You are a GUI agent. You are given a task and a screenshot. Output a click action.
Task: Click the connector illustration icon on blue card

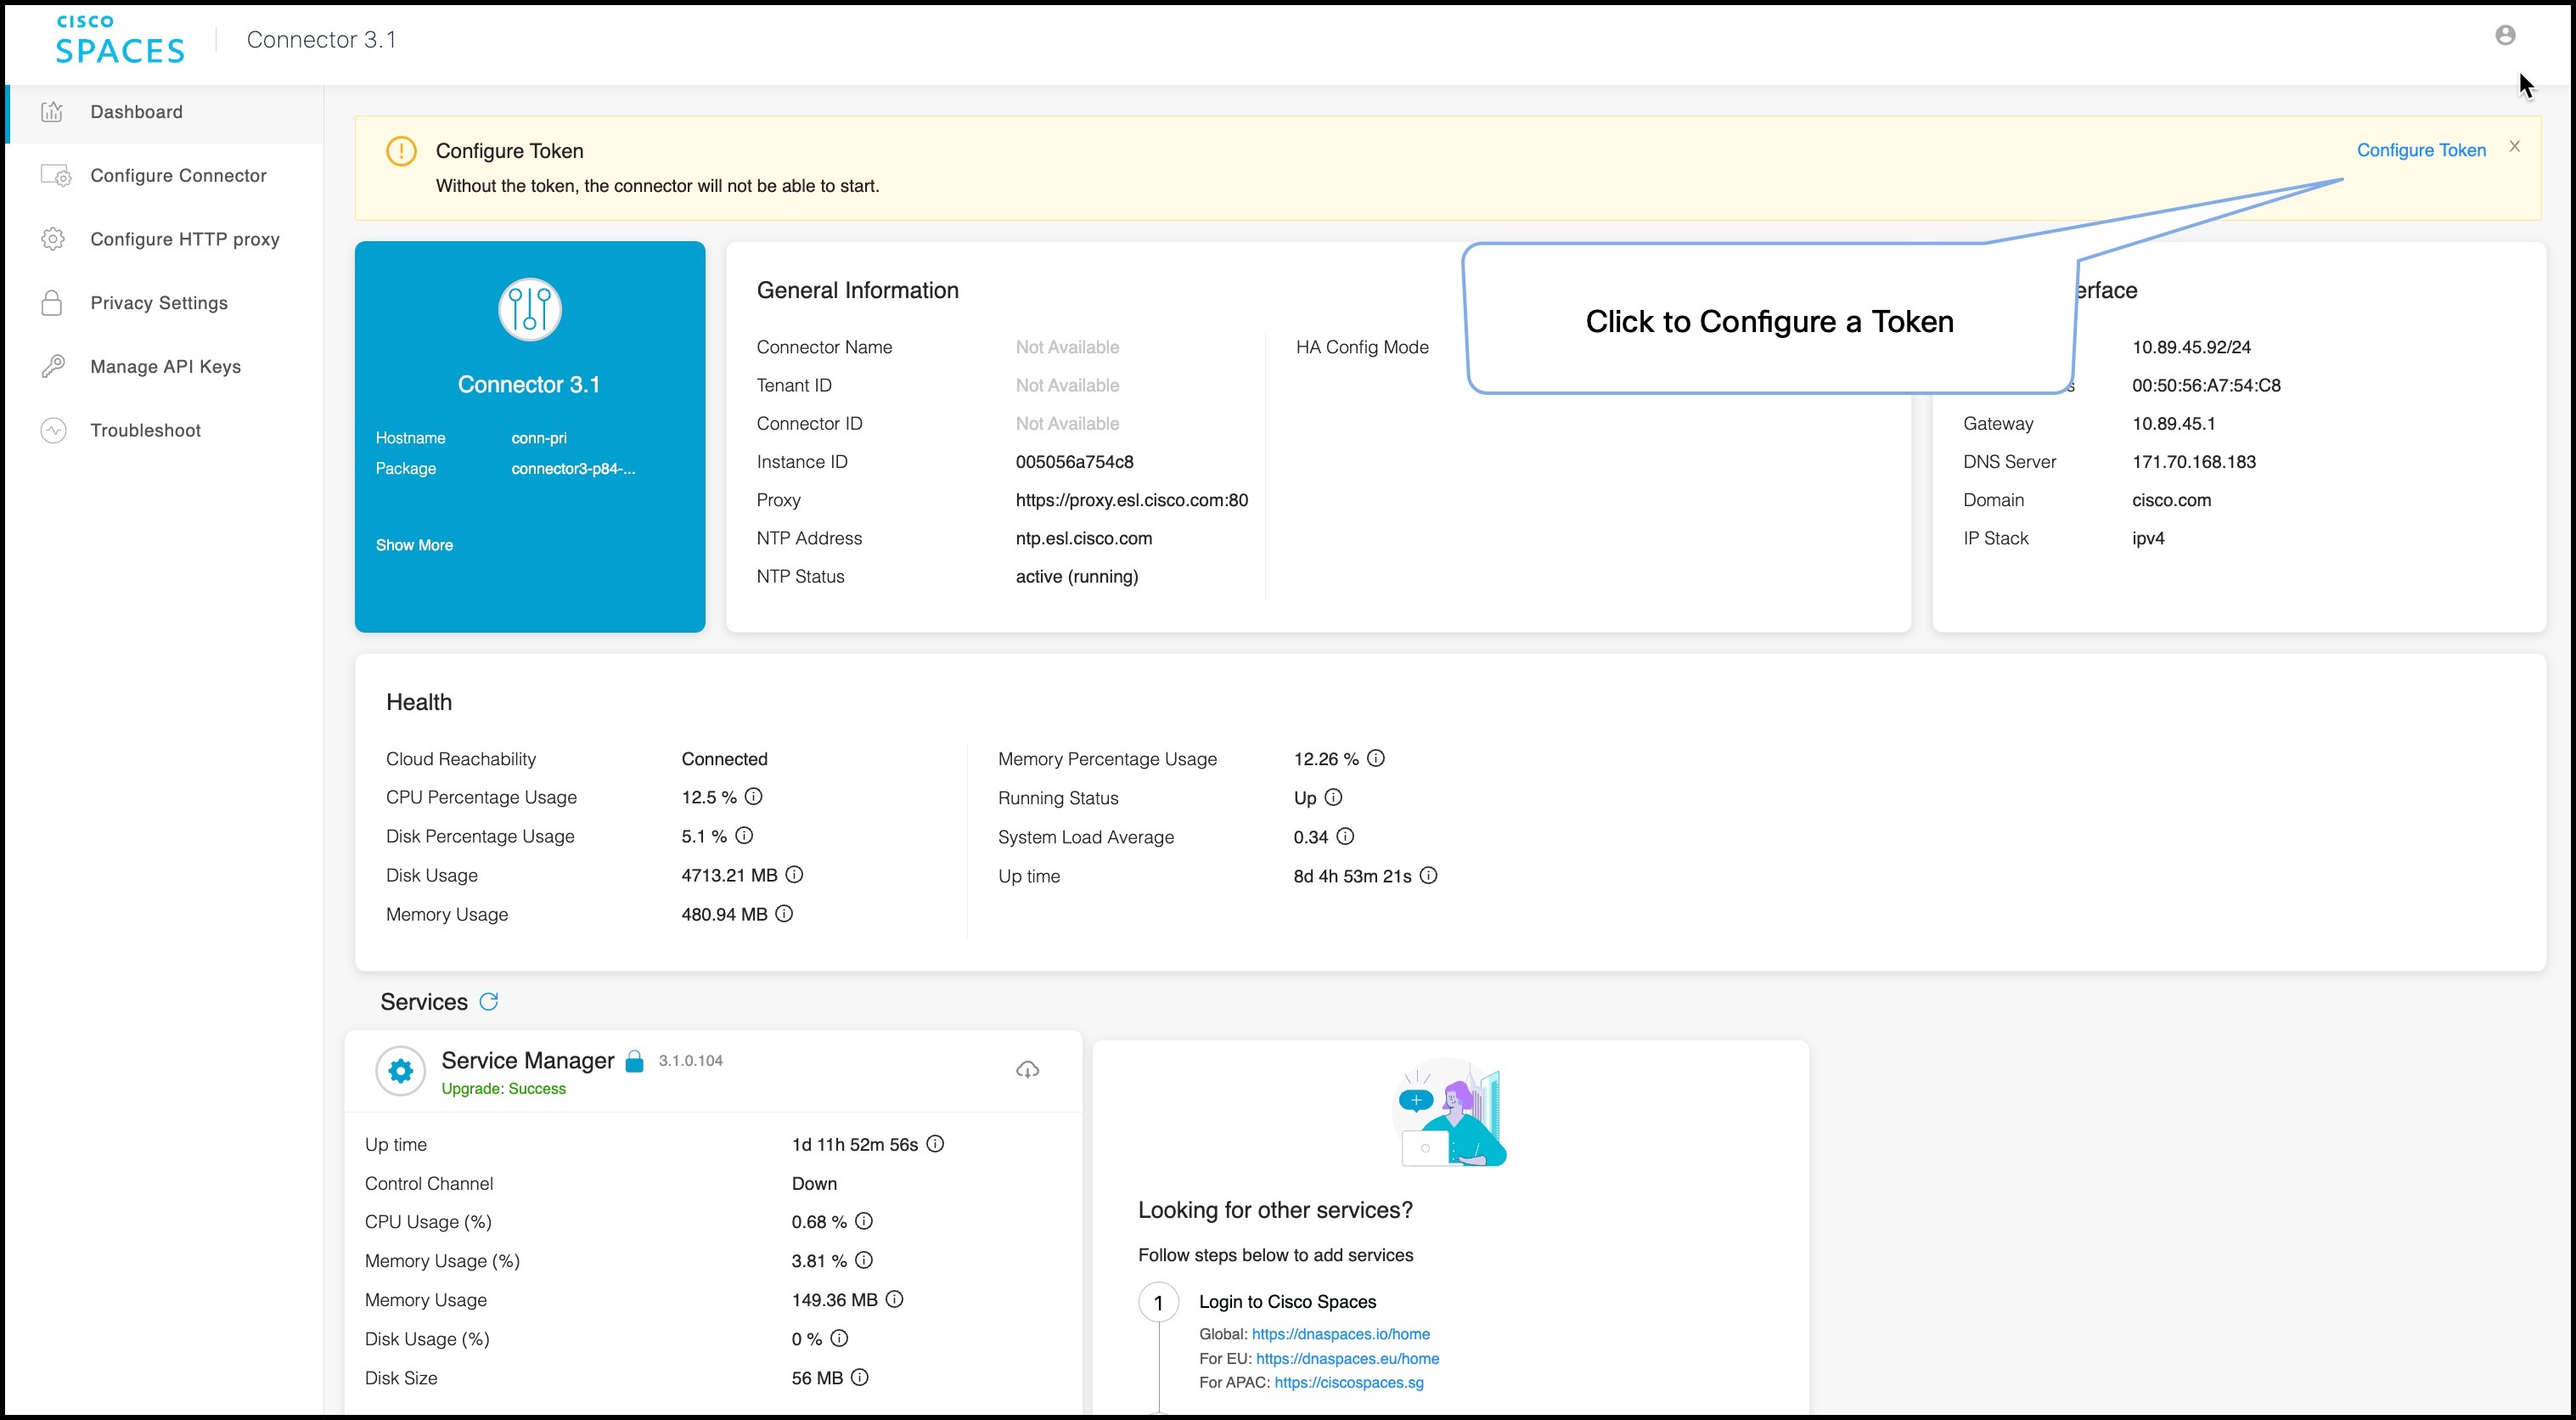click(528, 309)
